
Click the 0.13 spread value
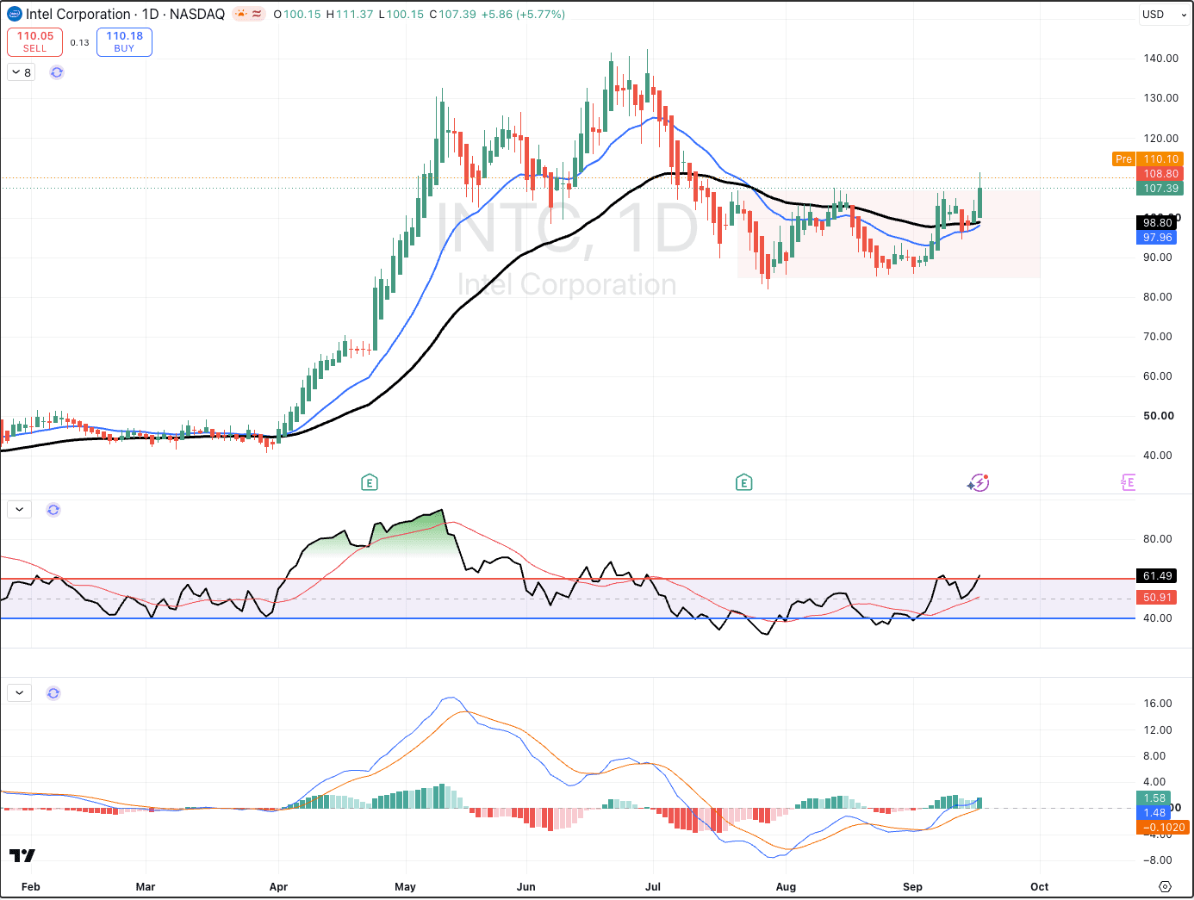point(80,42)
